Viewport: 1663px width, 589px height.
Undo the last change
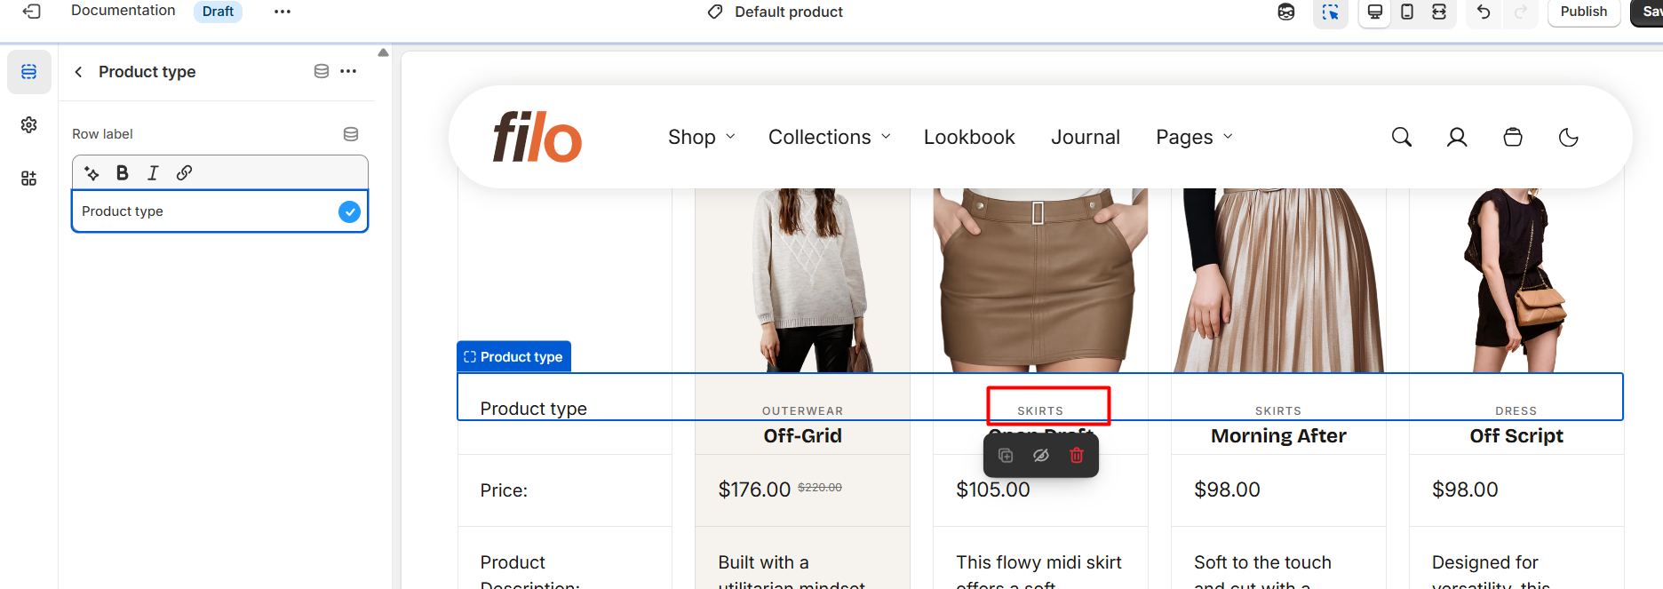[1484, 12]
